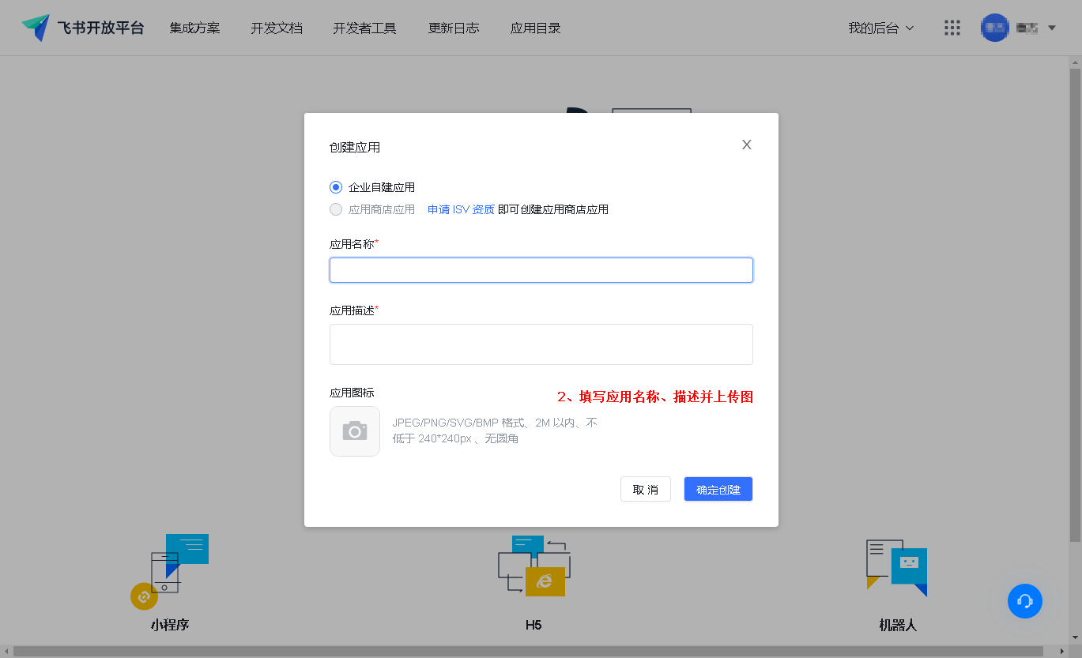Select the 应用商店应用 radio button
This screenshot has width=1082, height=658.
coord(336,209)
